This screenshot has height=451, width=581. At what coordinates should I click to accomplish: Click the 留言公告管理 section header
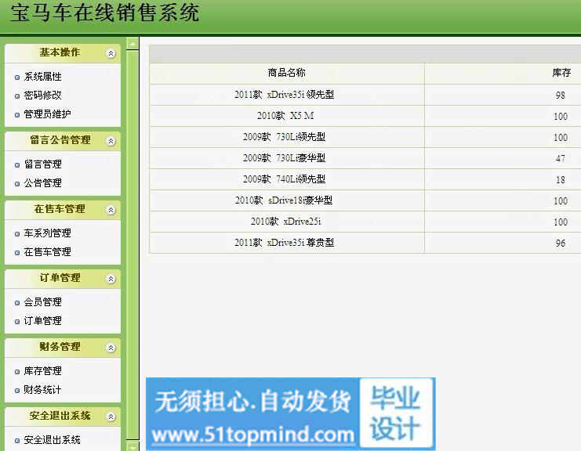click(63, 141)
